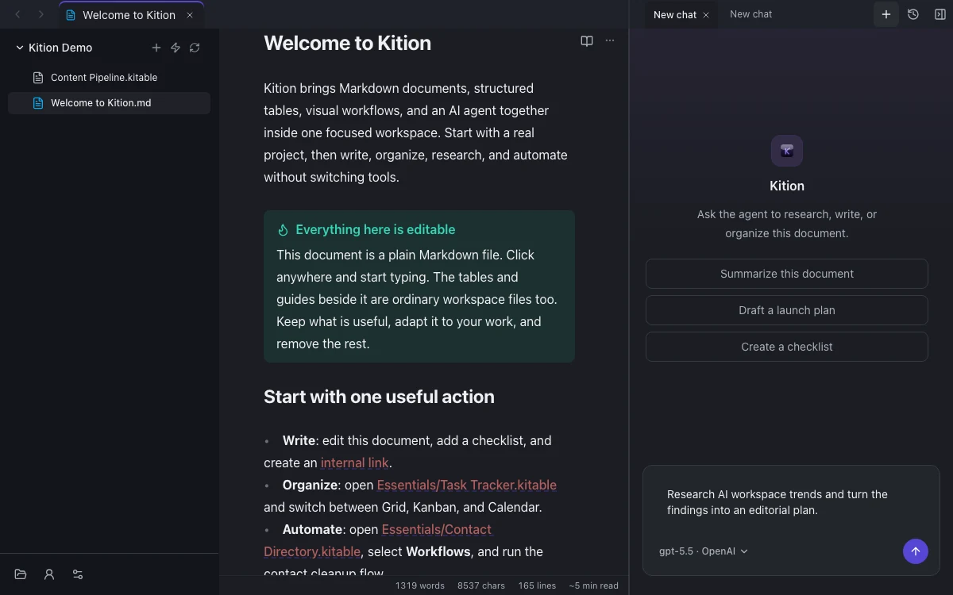The height and width of the screenshot is (595, 953).
Task: Go forward with the right arrow icon
Action: [41, 14]
